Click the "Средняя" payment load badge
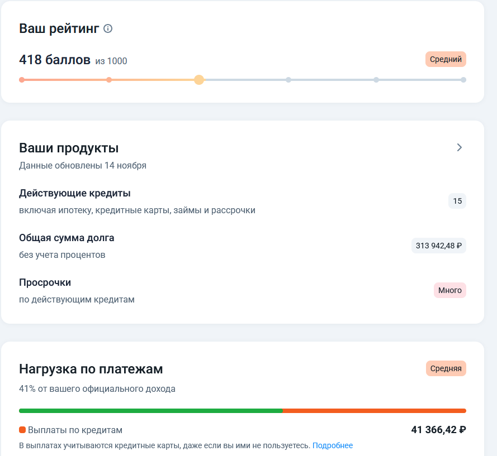This screenshot has height=456, width=497. 446,368
